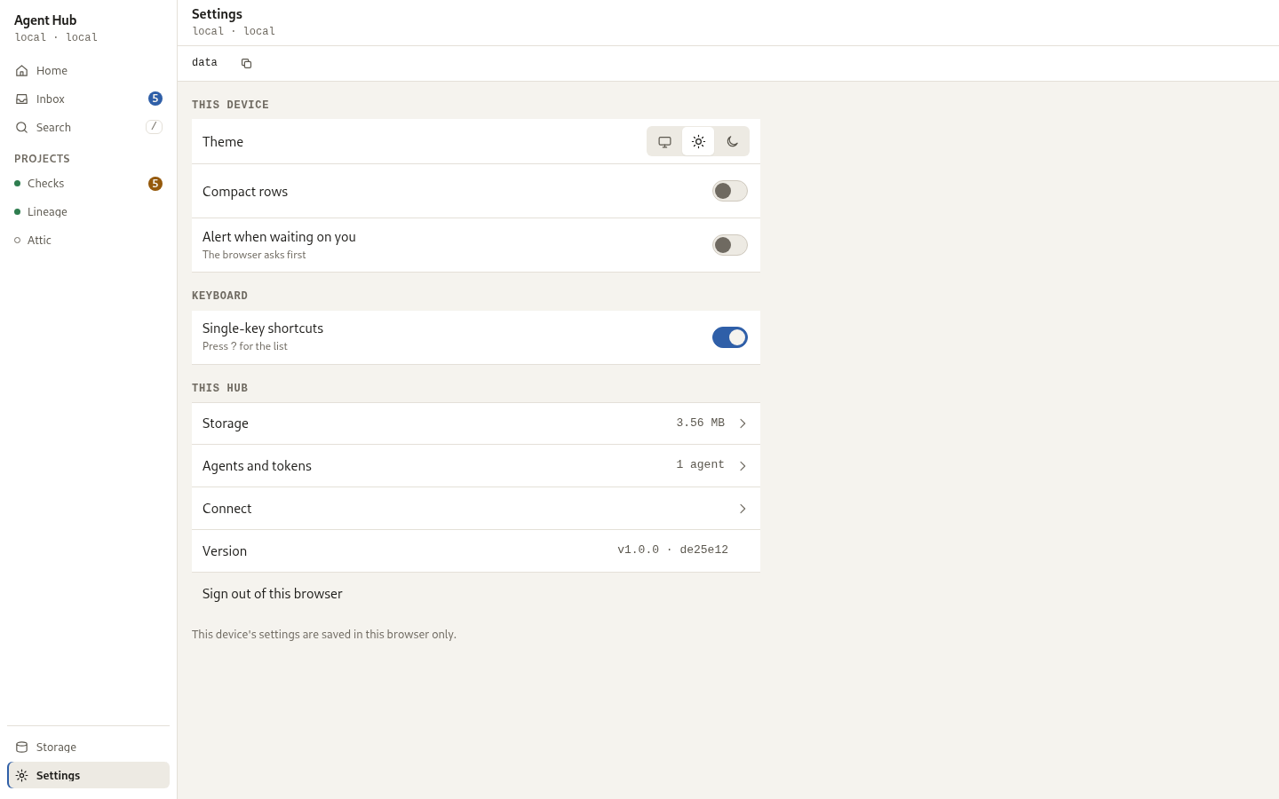Click the Checks project count badge
Screen dimensions: 1279x799
[x=155, y=184]
